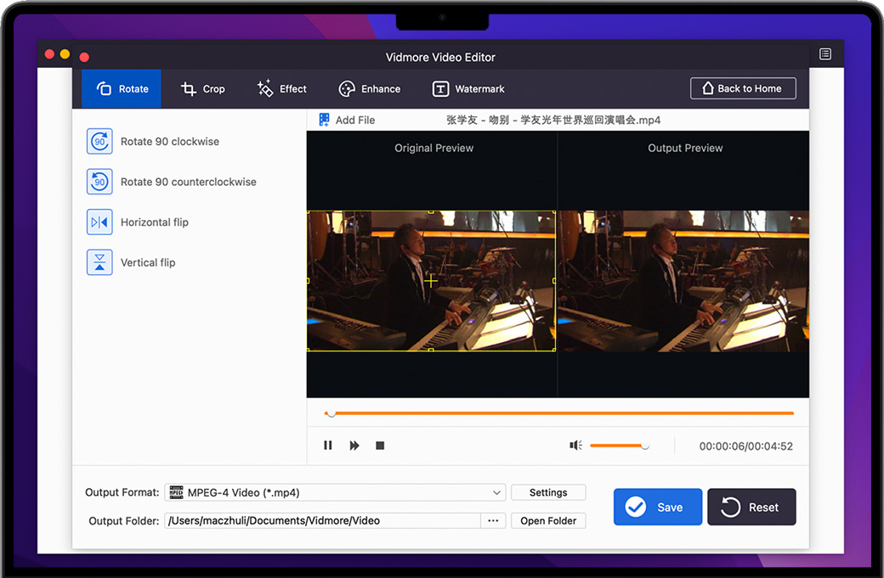Switch to the Crop tab
Image resolution: width=884 pixels, height=578 pixels.
click(203, 89)
